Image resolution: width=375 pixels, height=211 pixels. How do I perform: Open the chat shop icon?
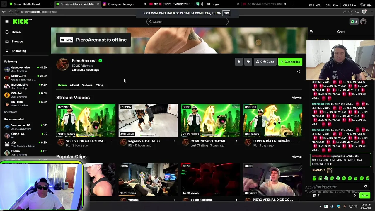tap(315, 195)
